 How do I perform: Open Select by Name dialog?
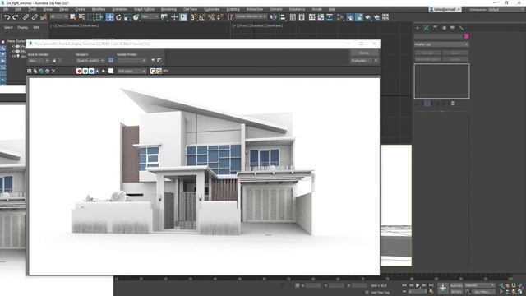[81, 17]
